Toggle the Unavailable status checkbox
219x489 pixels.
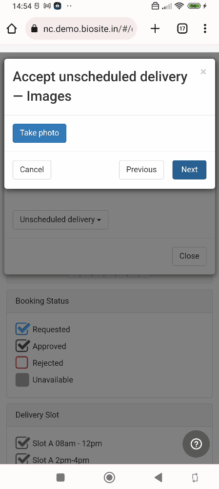[22, 380]
